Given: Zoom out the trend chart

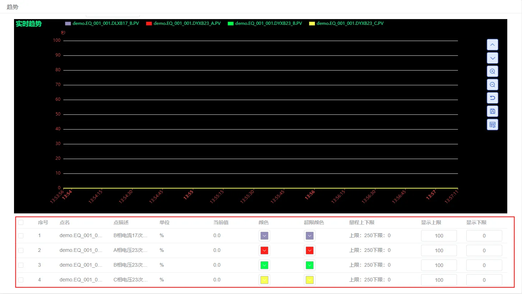Looking at the screenshot, I should pyautogui.click(x=492, y=85).
